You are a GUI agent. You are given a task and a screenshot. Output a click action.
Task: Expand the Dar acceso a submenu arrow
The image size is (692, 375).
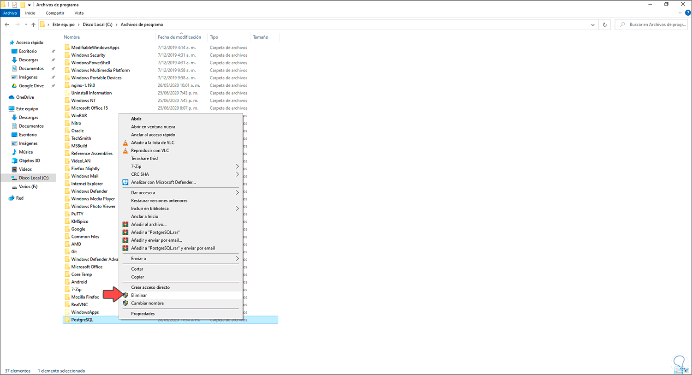[x=238, y=193]
